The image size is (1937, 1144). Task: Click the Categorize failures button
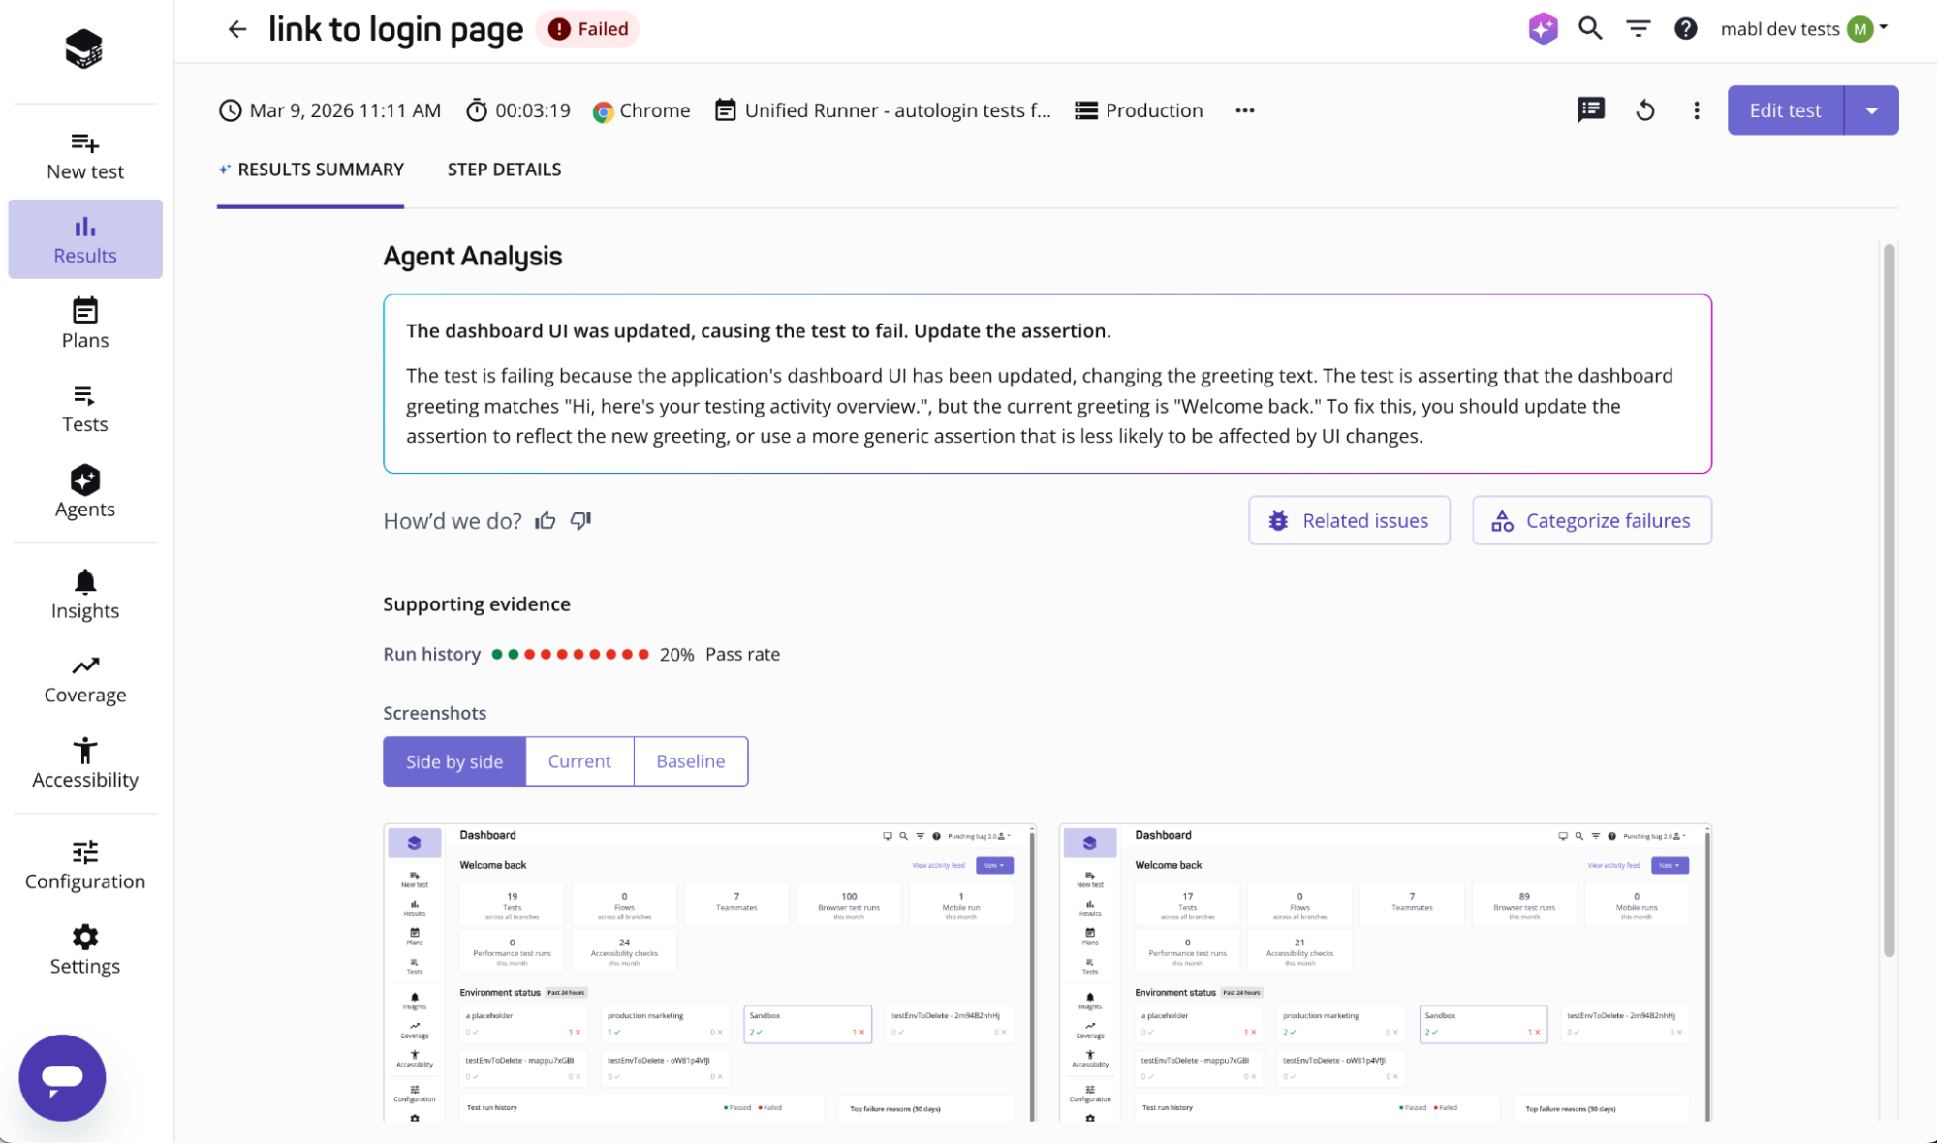(1591, 521)
